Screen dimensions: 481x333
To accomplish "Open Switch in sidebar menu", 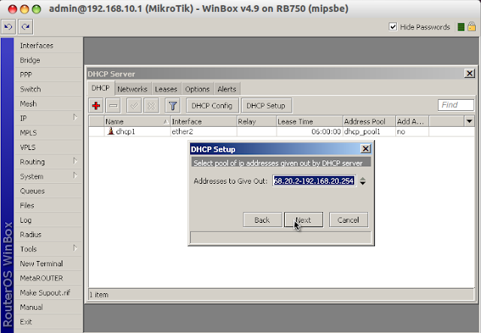I will pos(48,89).
